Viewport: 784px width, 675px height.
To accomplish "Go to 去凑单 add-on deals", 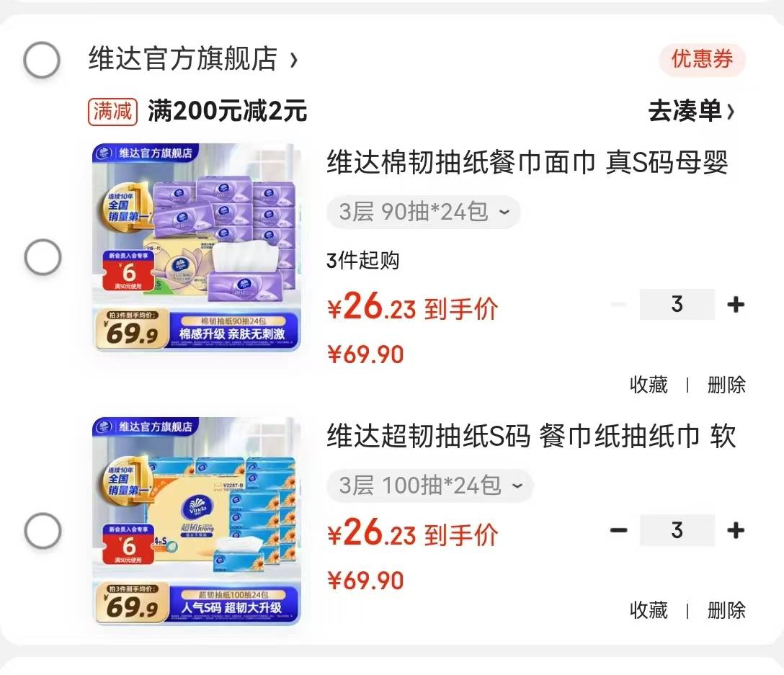I will coord(692,111).
